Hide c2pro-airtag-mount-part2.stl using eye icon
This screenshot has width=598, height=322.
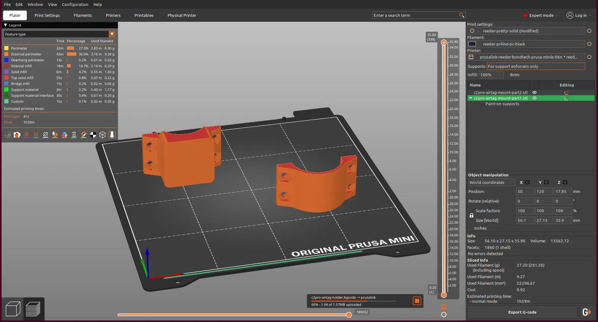[x=534, y=93]
